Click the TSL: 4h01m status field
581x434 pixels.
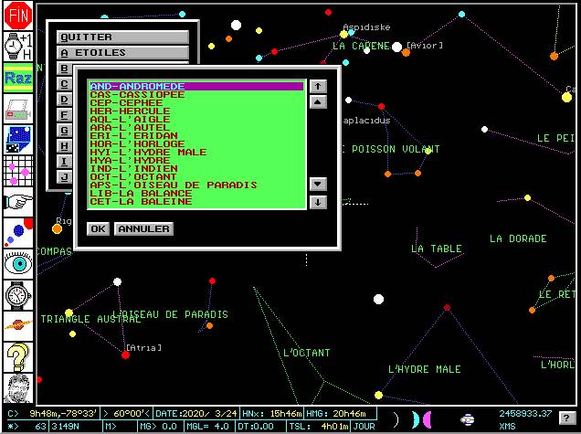pyautogui.click(x=319, y=426)
